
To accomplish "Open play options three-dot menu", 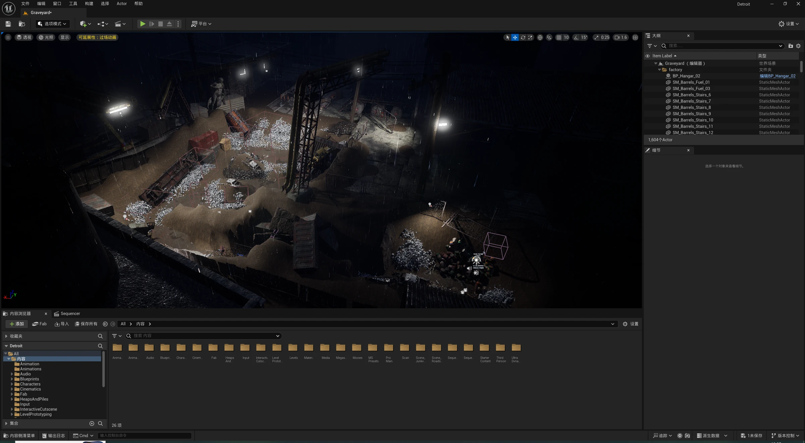I will 178,24.
